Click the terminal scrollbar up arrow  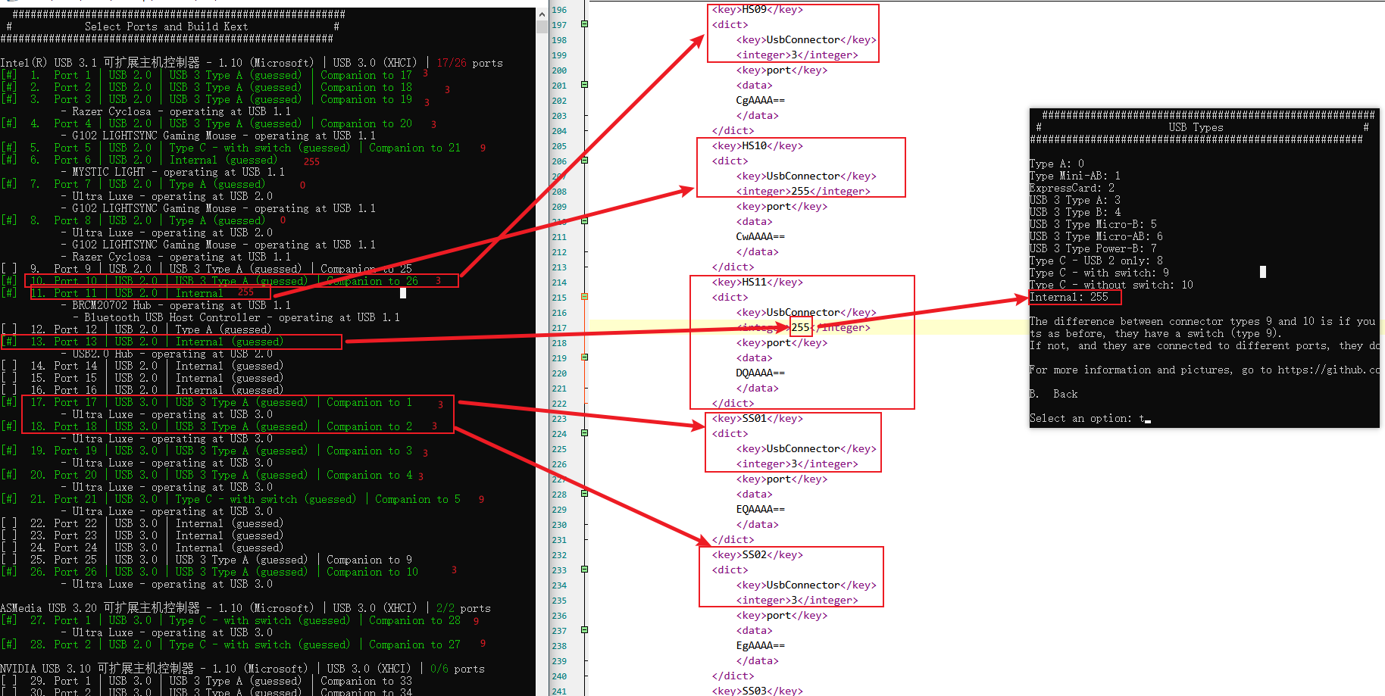click(542, 14)
